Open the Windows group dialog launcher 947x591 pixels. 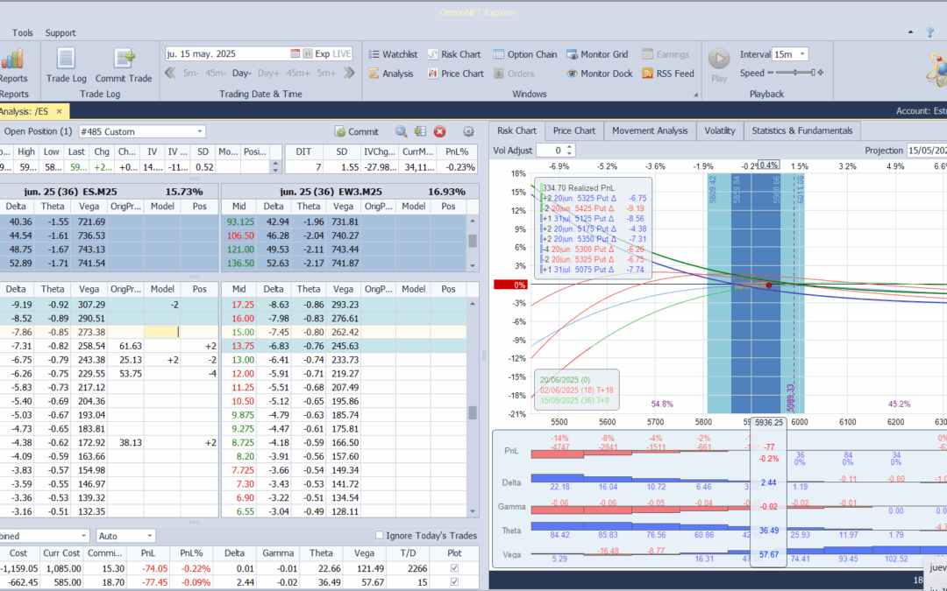(695, 95)
